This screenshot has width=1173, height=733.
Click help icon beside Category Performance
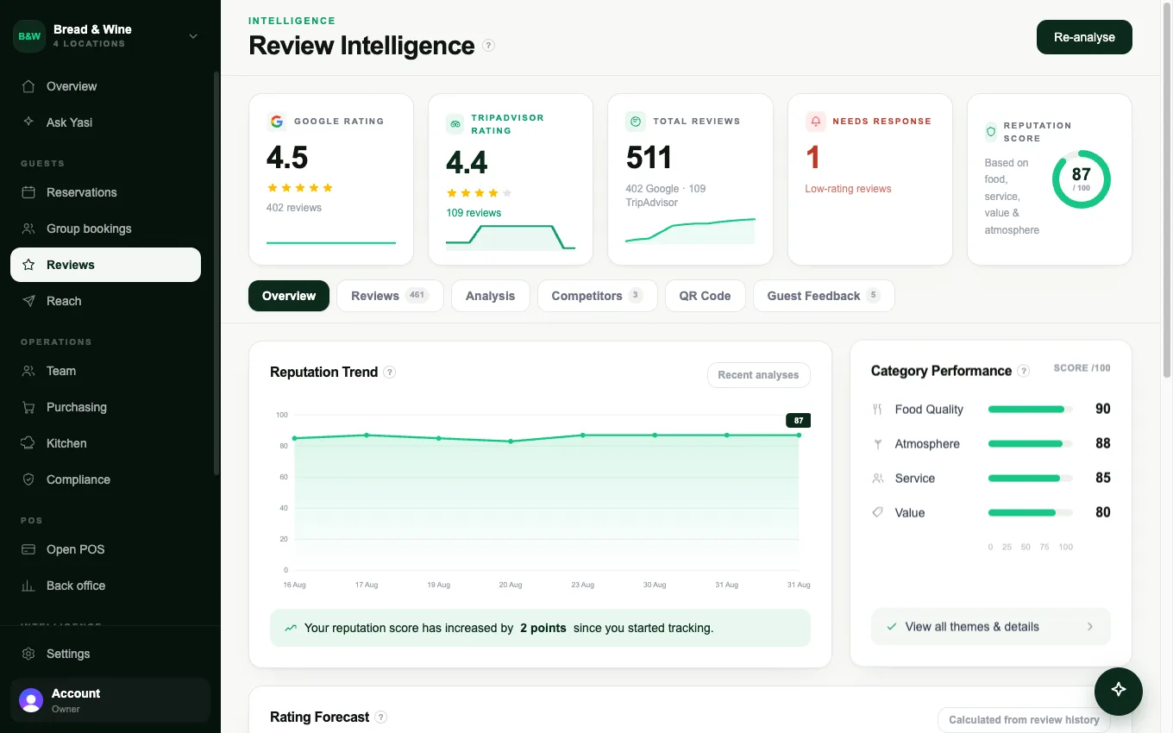pyautogui.click(x=1024, y=371)
